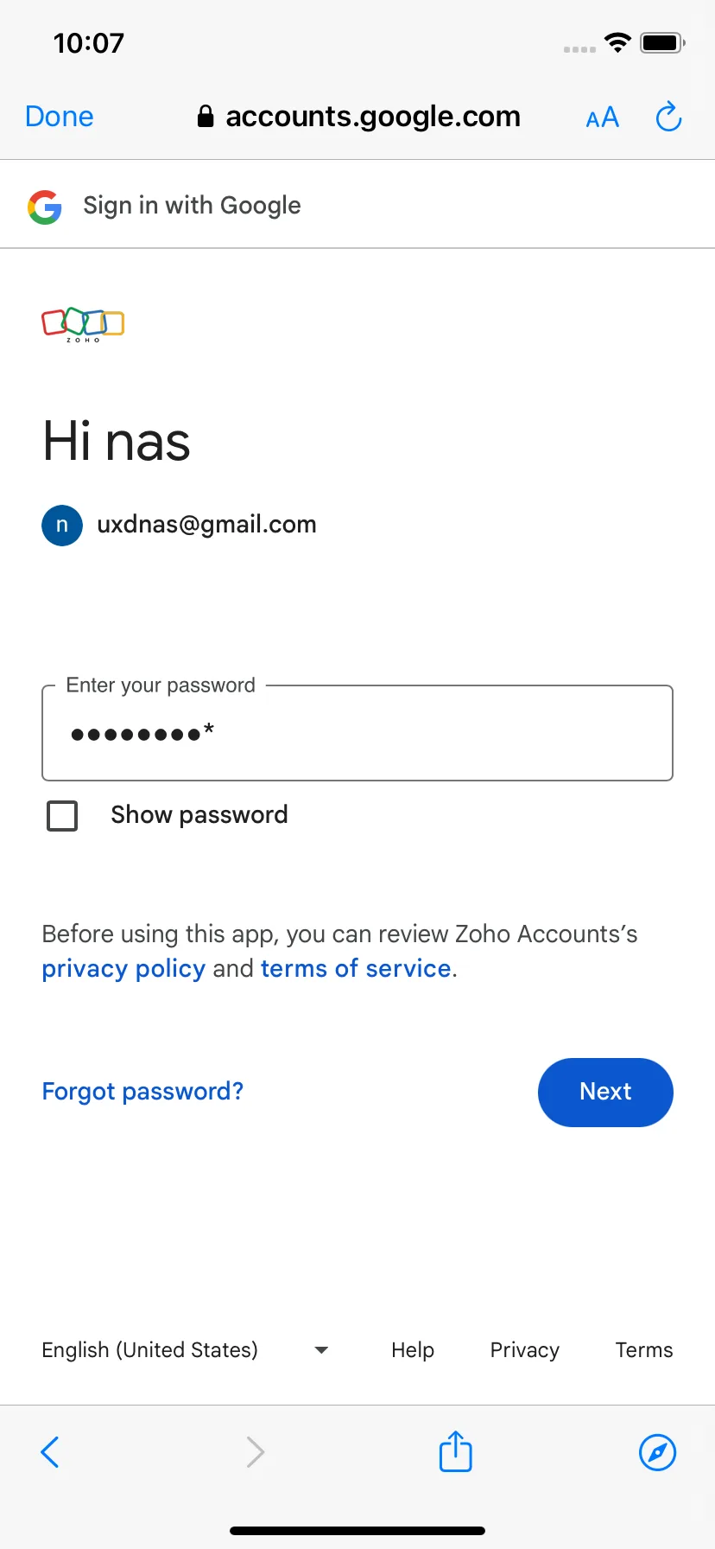Tap Done to close the browser
This screenshot has width=715, height=1549.
tap(60, 117)
